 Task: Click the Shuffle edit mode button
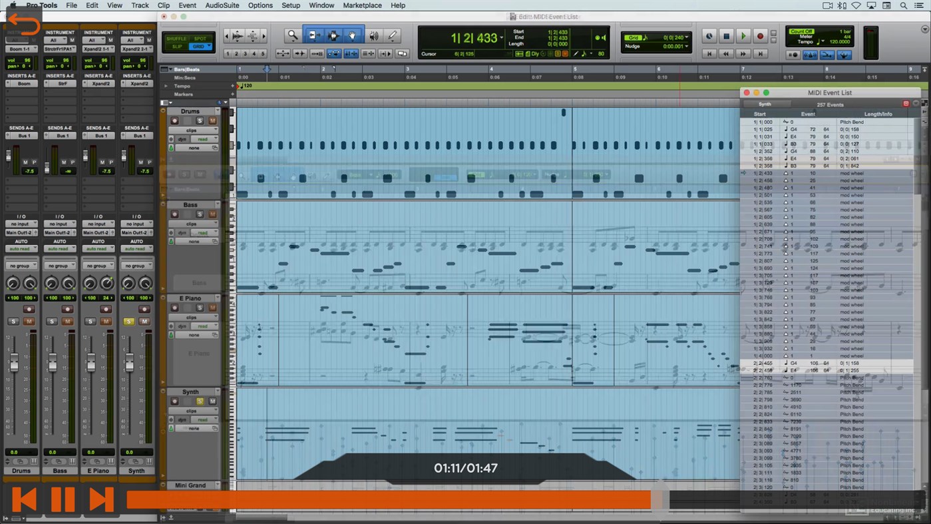coord(178,38)
